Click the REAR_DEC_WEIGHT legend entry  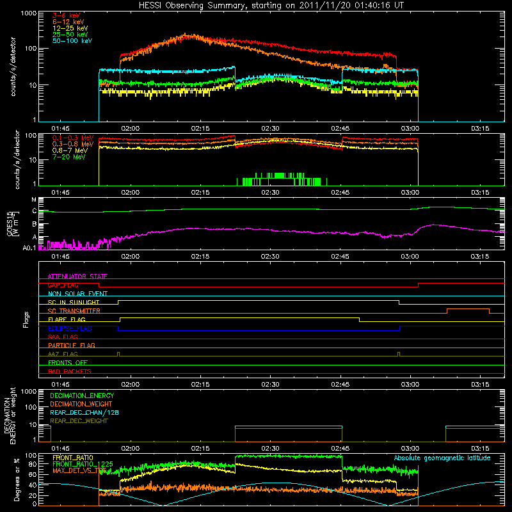pyautogui.click(x=79, y=421)
